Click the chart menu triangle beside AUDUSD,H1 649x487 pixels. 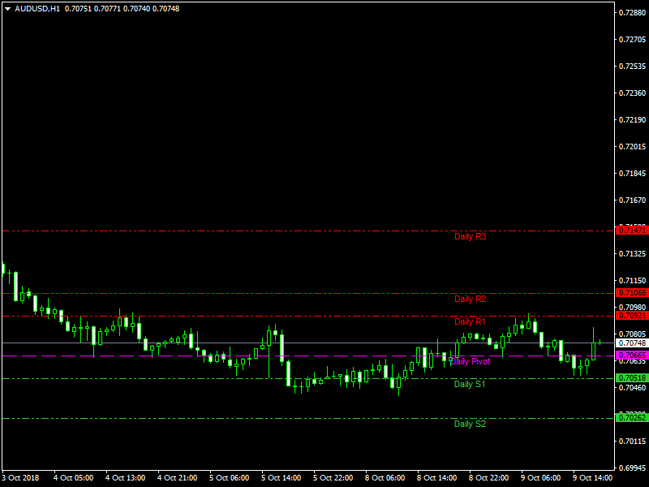pyautogui.click(x=8, y=9)
